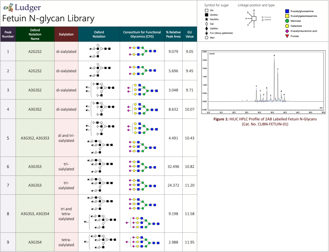Click the 'tri and tetra-sialylated' cell

pyautogui.click(x=66, y=214)
